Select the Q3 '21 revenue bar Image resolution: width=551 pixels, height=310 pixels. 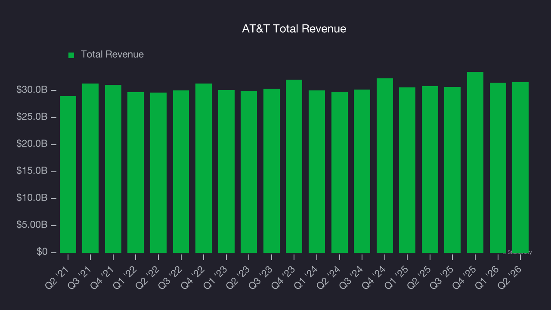point(90,168)
